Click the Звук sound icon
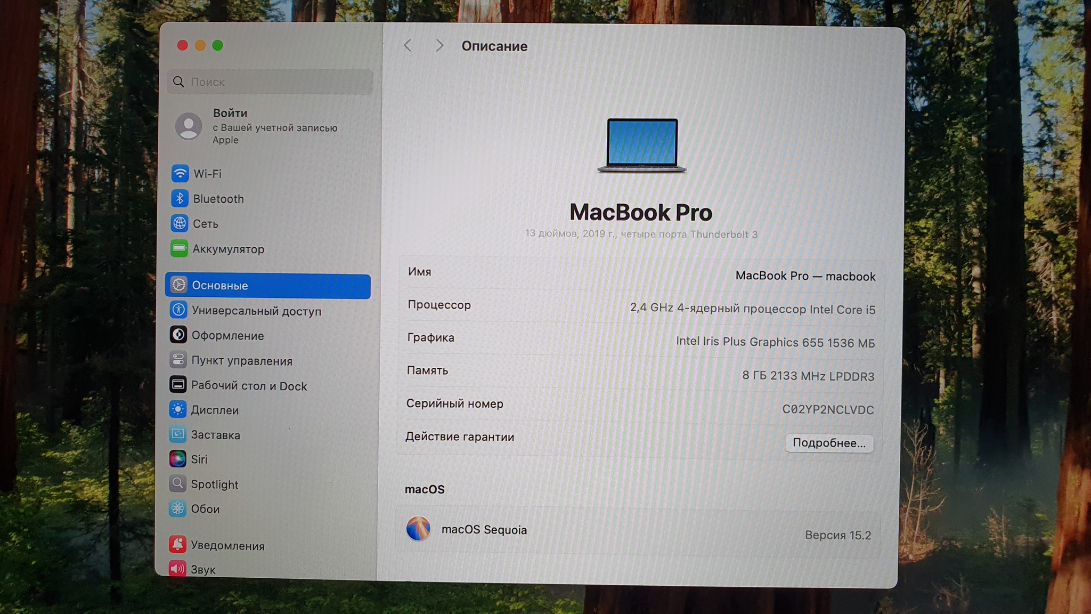The height and width of the screenshot is (614, 1091). tap(177, 569)
